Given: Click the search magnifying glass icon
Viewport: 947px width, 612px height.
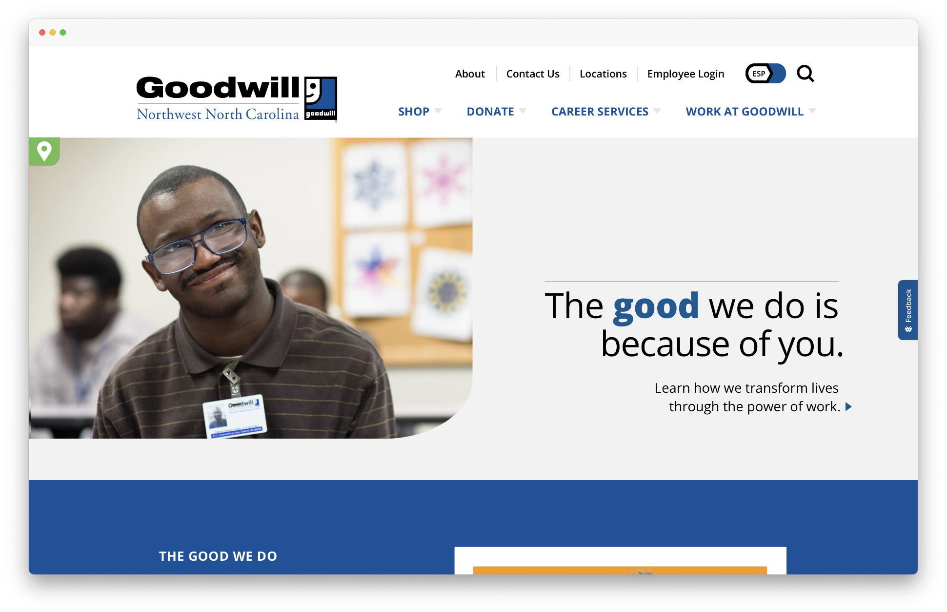Looking at the screenshot, I should [x=805, y=74].
